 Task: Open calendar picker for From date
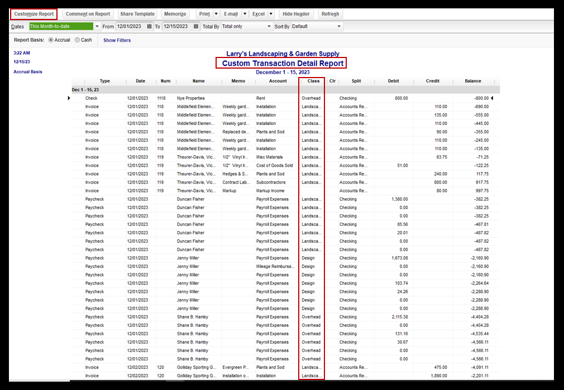pyautogui.click(x=149, y=26)
